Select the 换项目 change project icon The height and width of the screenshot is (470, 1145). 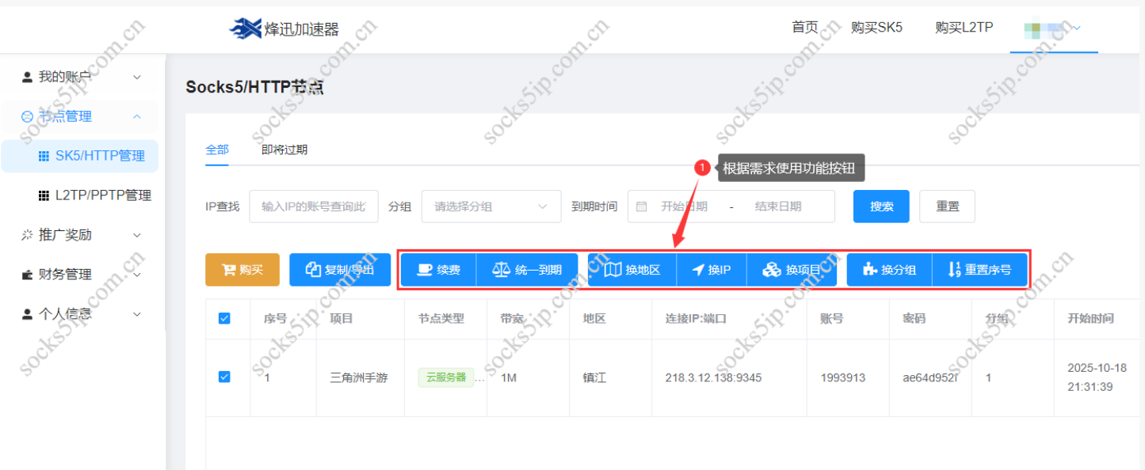792,269
